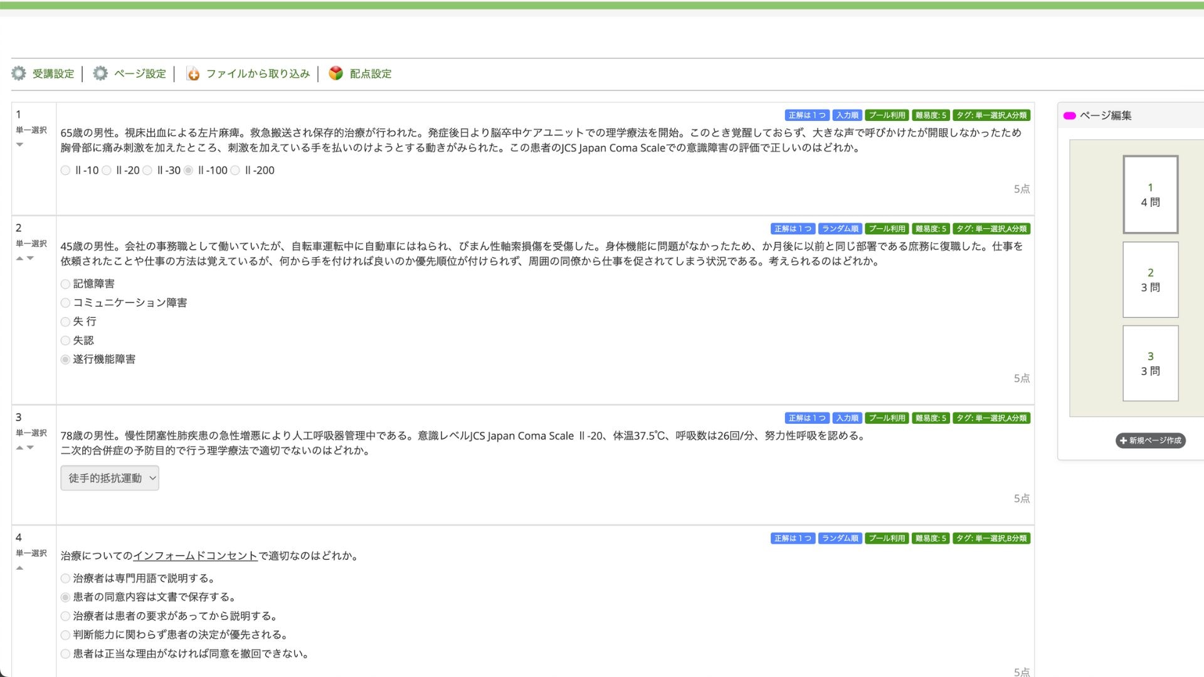Move question 3 down with arrow

coord(30,448)
